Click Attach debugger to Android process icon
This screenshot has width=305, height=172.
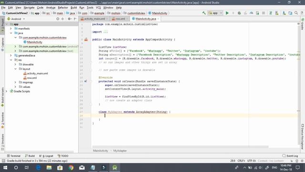tap(257, 13)
